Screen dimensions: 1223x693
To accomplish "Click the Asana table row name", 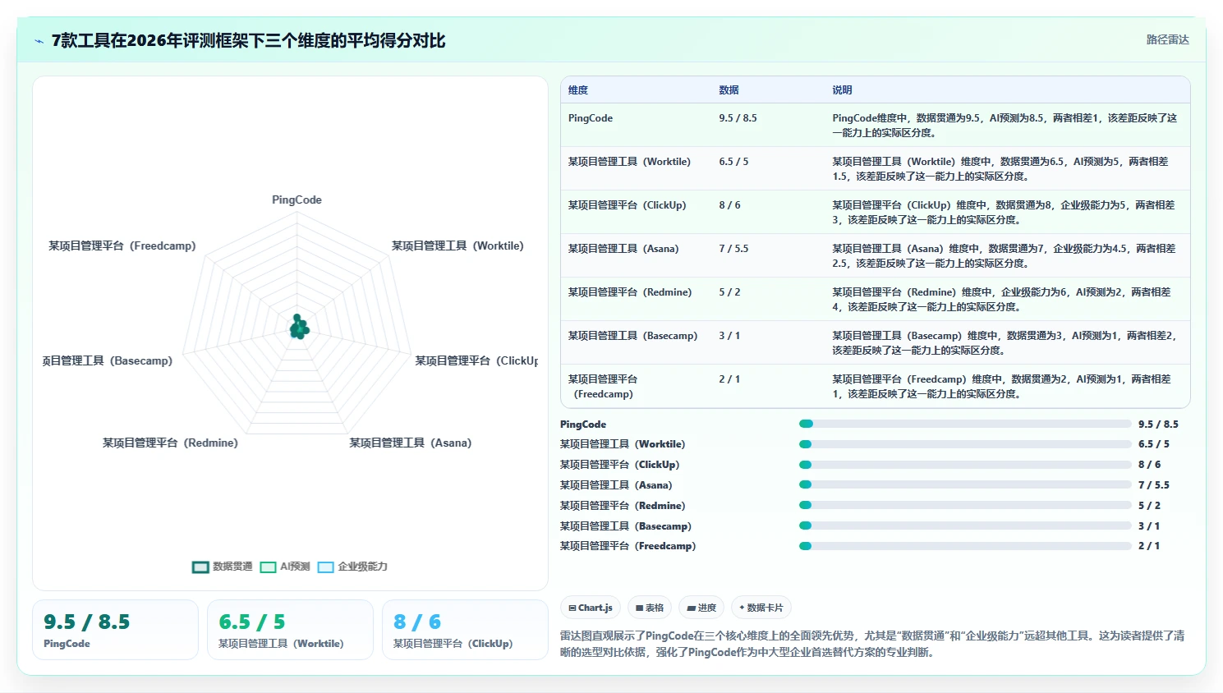I will coord(623,249).
